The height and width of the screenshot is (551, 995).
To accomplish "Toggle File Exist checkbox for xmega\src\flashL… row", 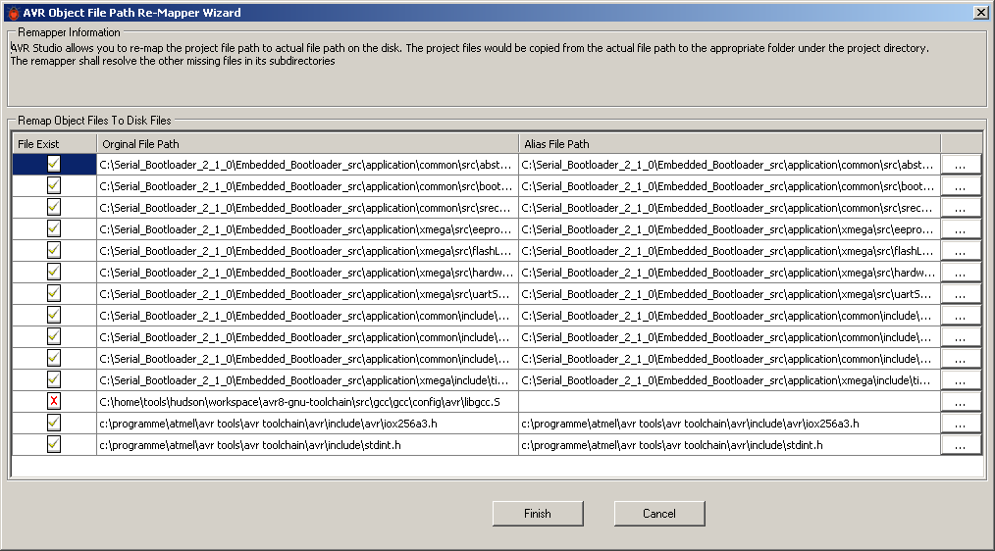I will [54, 250].
